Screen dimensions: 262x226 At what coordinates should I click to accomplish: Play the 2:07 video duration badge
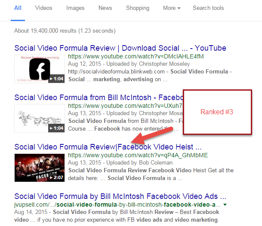click(x=56, y=178)
